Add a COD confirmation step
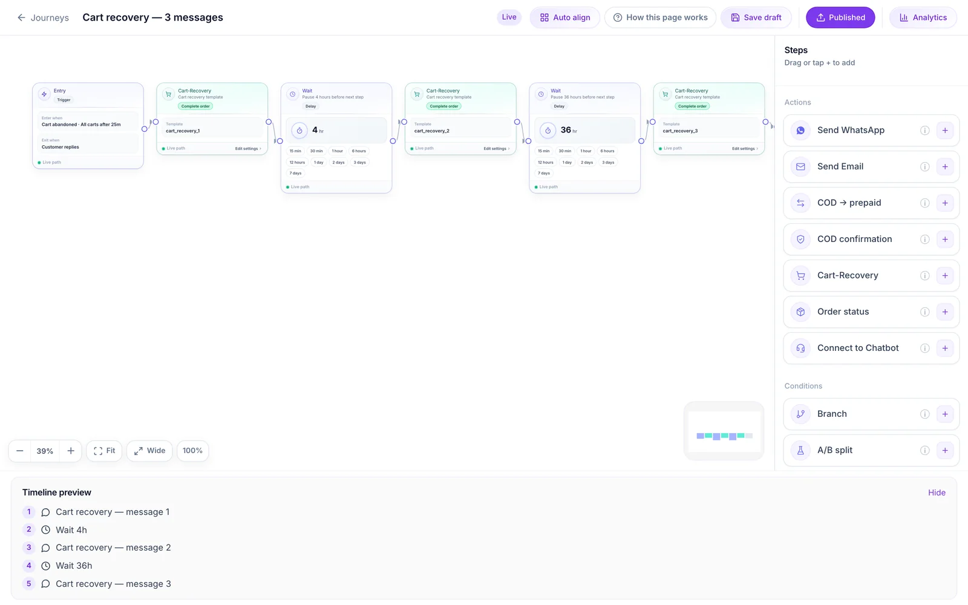 (945, 239)
